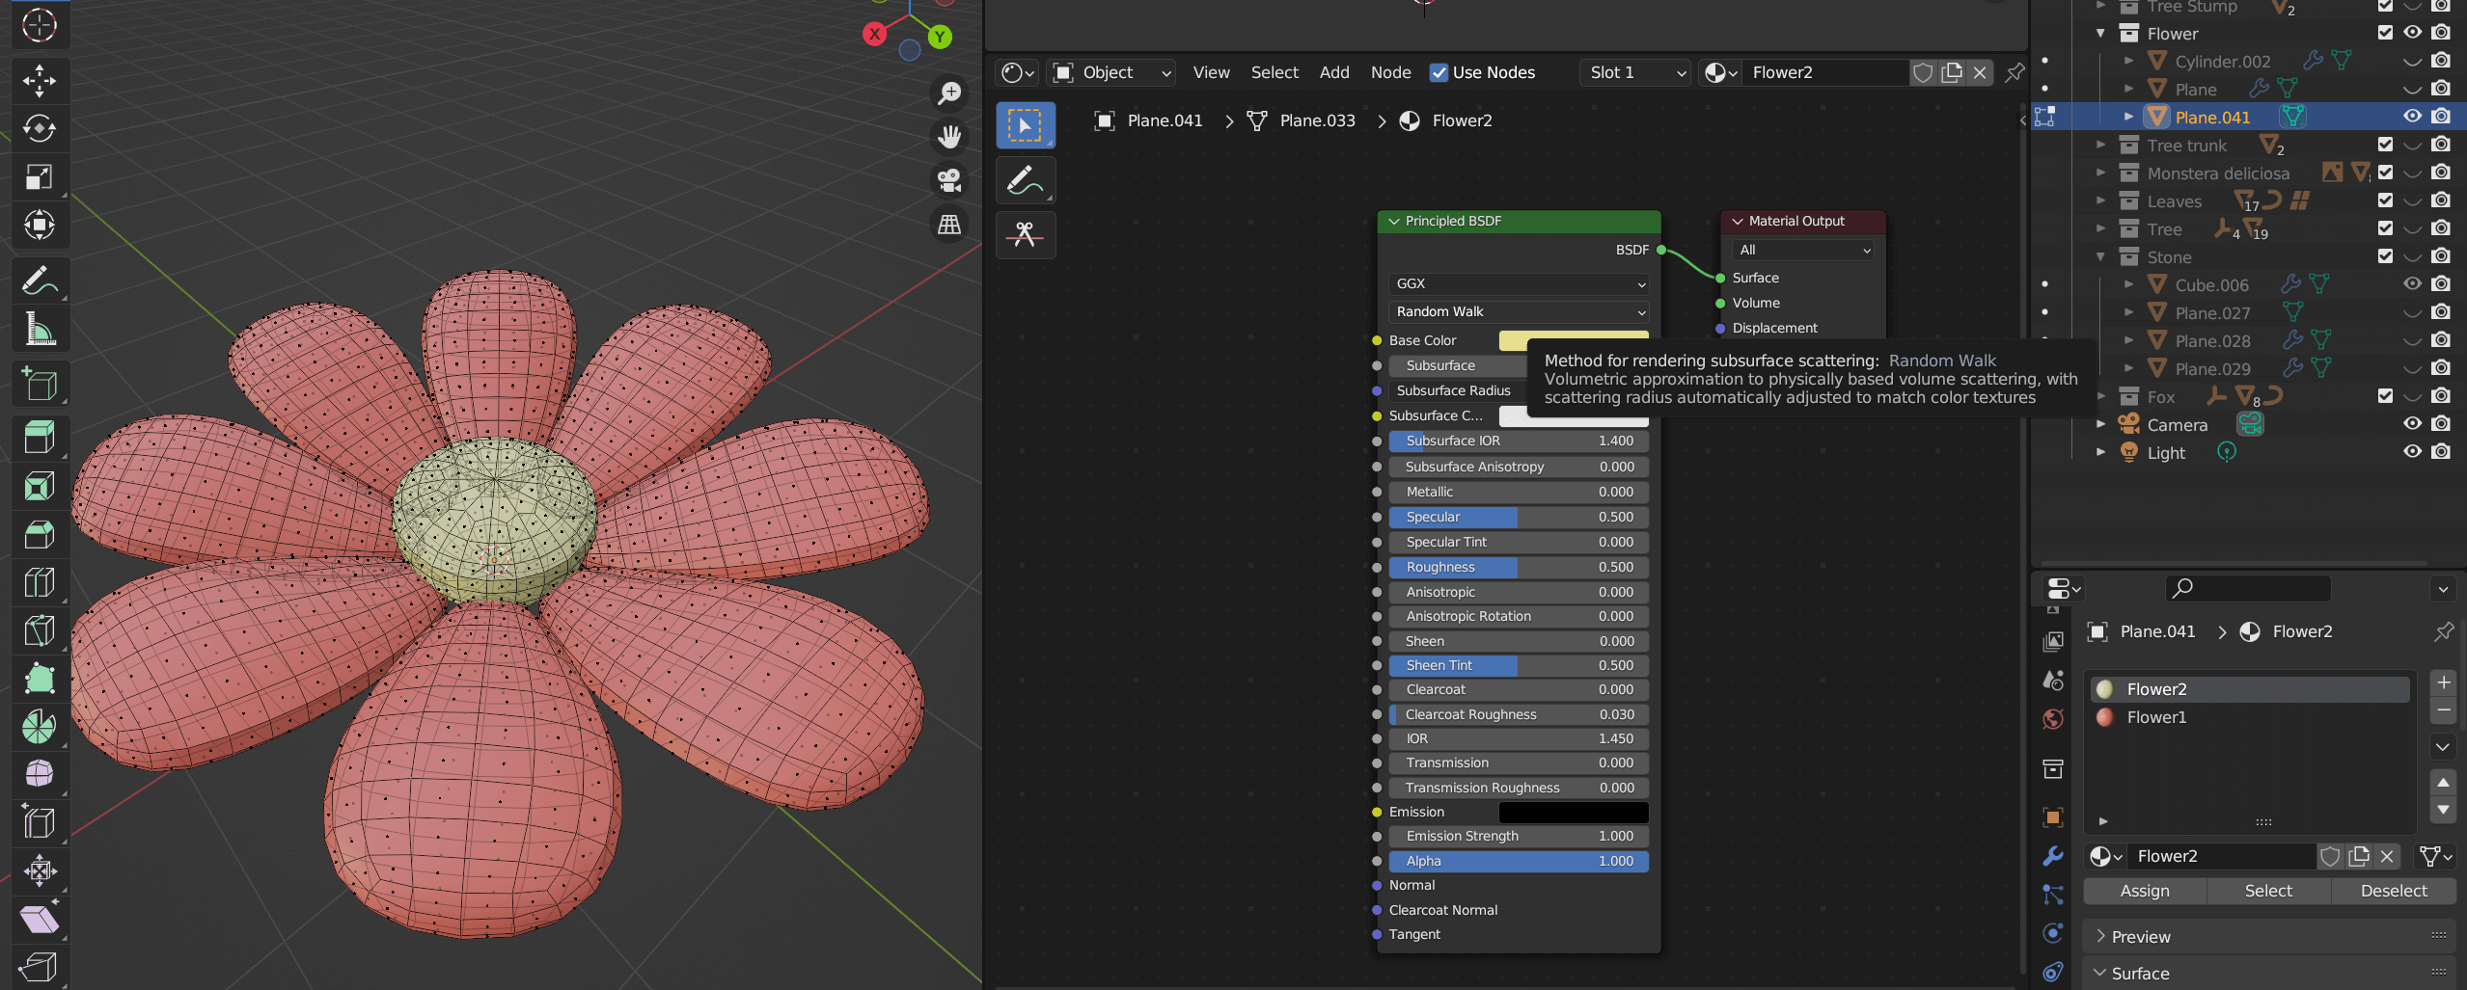The width and height of the screenshot is (2467, 990).
Task: Open Material Output target All dropdown
Action: pyautogui.click(x=1802, y=250)
